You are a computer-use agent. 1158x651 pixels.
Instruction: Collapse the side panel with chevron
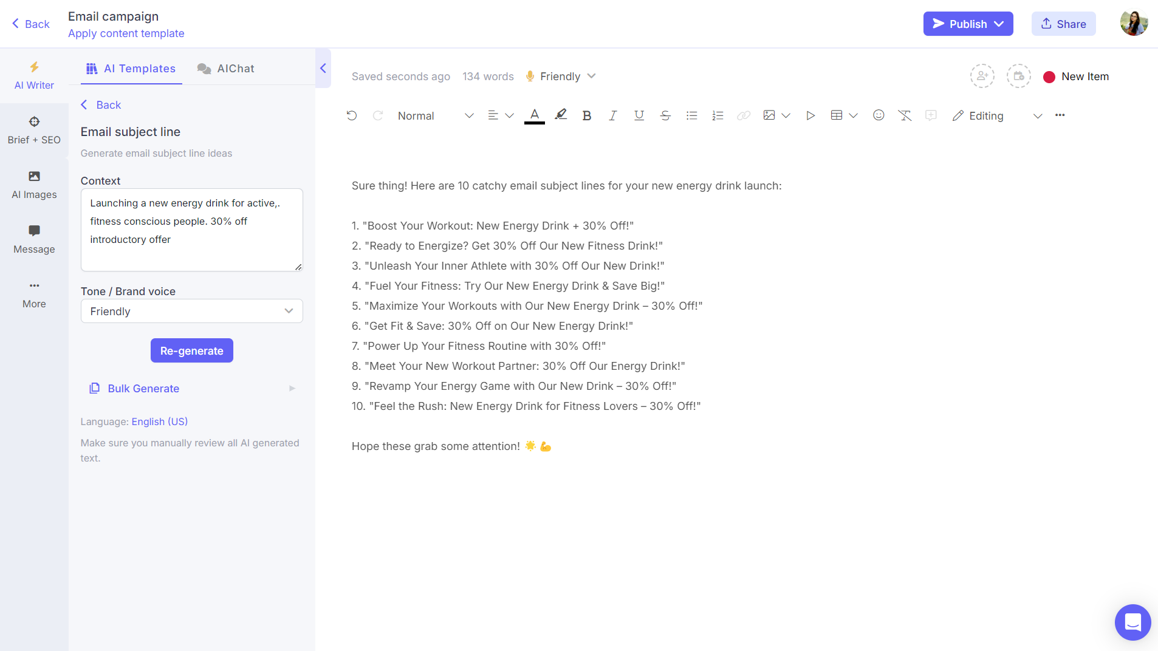pos(323,68)
